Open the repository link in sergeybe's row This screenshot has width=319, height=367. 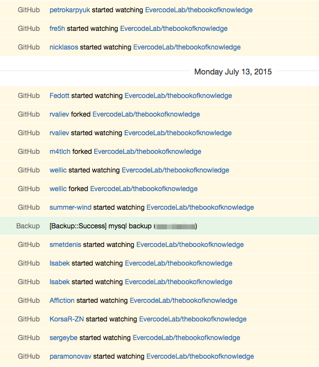click(186, 338)
